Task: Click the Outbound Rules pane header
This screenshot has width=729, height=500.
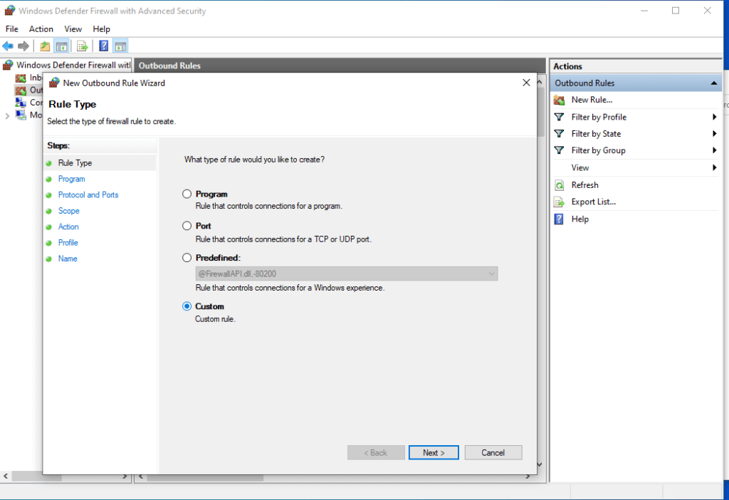Action: [340, 66]
